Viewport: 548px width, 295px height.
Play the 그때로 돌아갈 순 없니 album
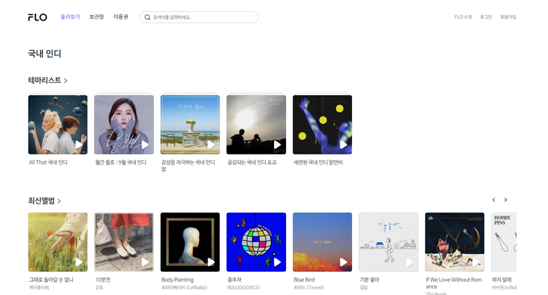[x=79, y=262]
